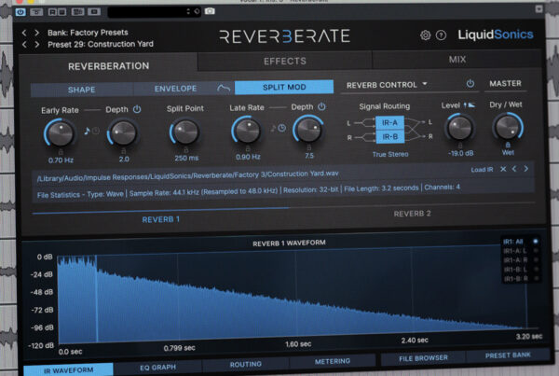Clear the loaded IR with the X icon
The image size is (559, 376).
pos(503,169)
